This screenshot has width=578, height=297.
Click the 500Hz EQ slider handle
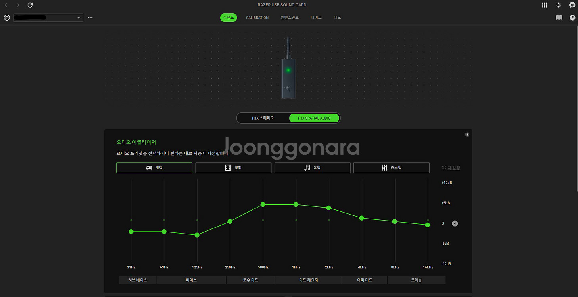263,204
